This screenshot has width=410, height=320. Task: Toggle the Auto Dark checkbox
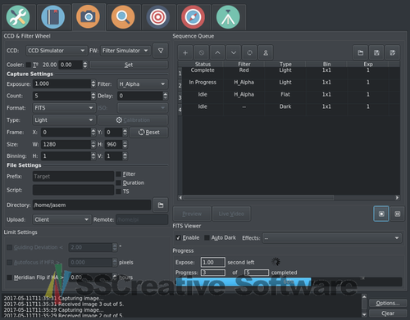tap(207, 238)
